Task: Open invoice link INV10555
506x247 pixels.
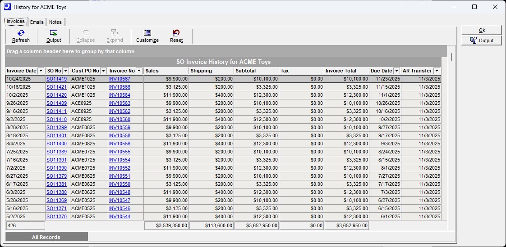Action: [x=120, y=152]
